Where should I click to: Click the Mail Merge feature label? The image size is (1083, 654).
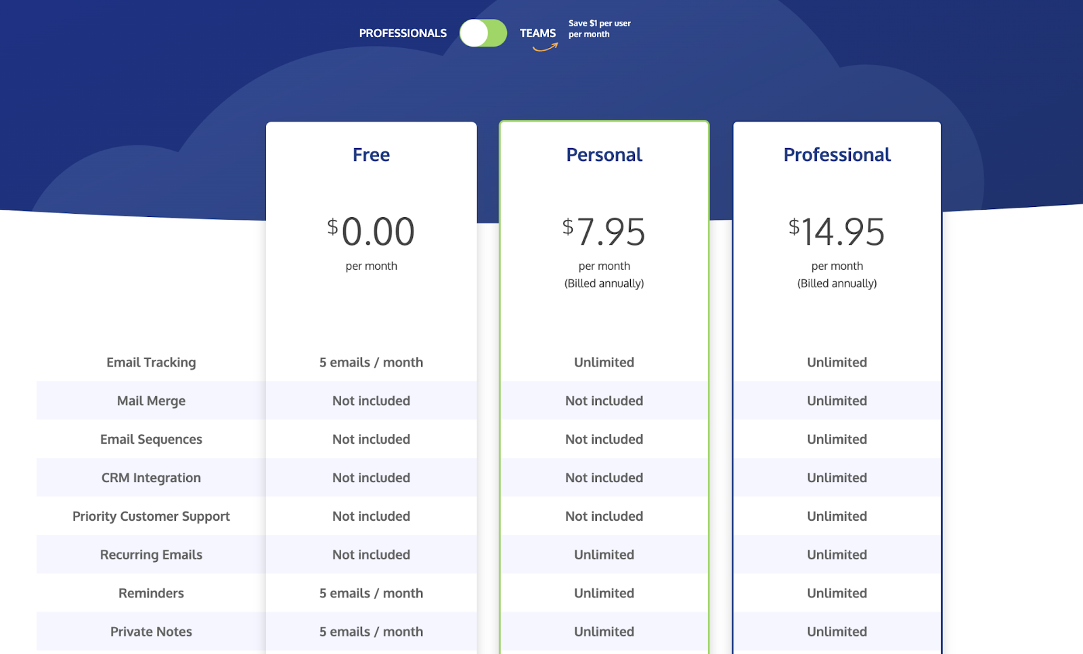tap(151, 401)
